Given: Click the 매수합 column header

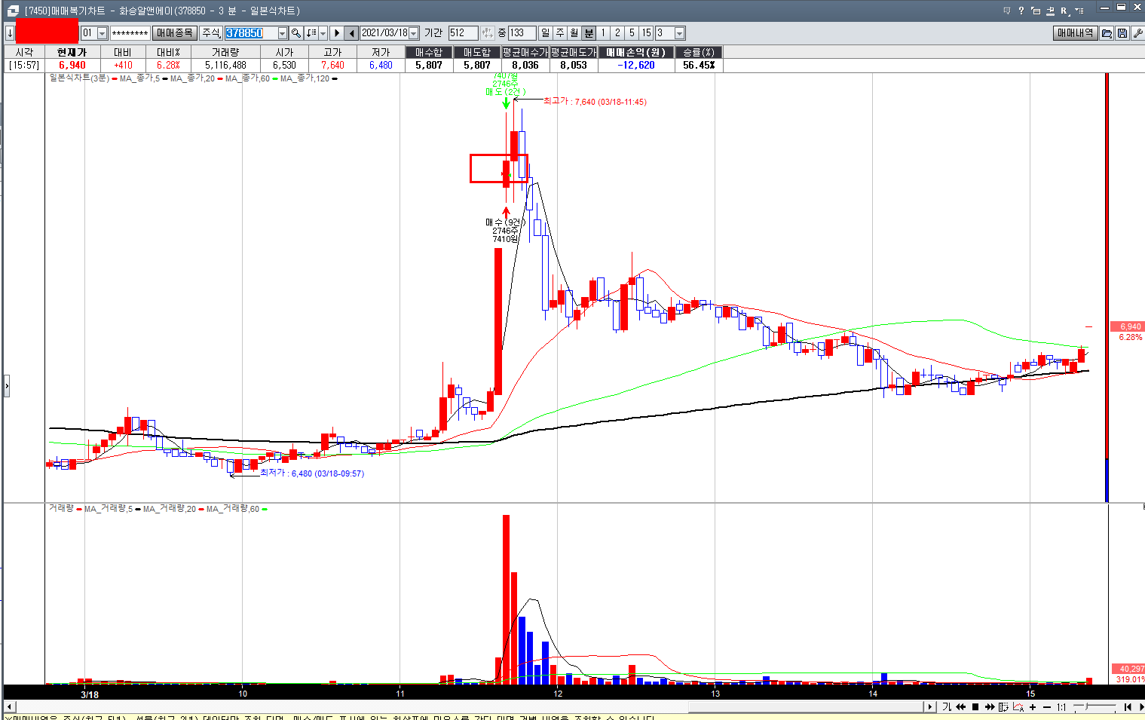Looking at the screenshot, I should [429, 52].
